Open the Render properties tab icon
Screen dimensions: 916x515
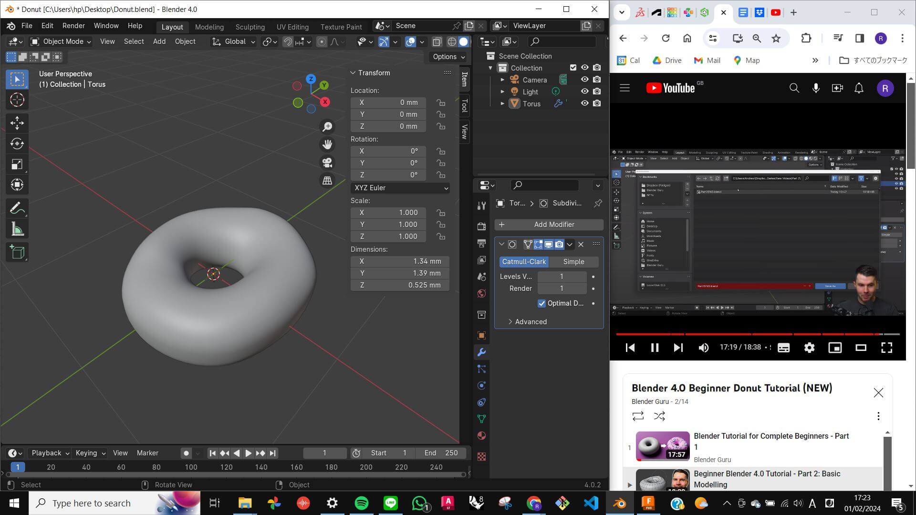pyautogui.click(x=481, y=227)
